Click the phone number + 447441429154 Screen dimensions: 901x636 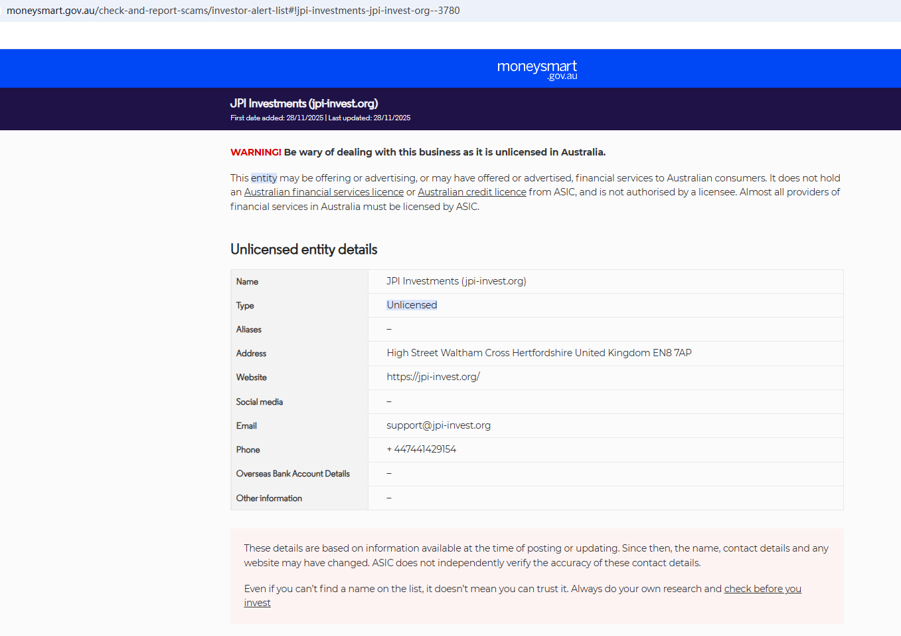tap(421, 449)
